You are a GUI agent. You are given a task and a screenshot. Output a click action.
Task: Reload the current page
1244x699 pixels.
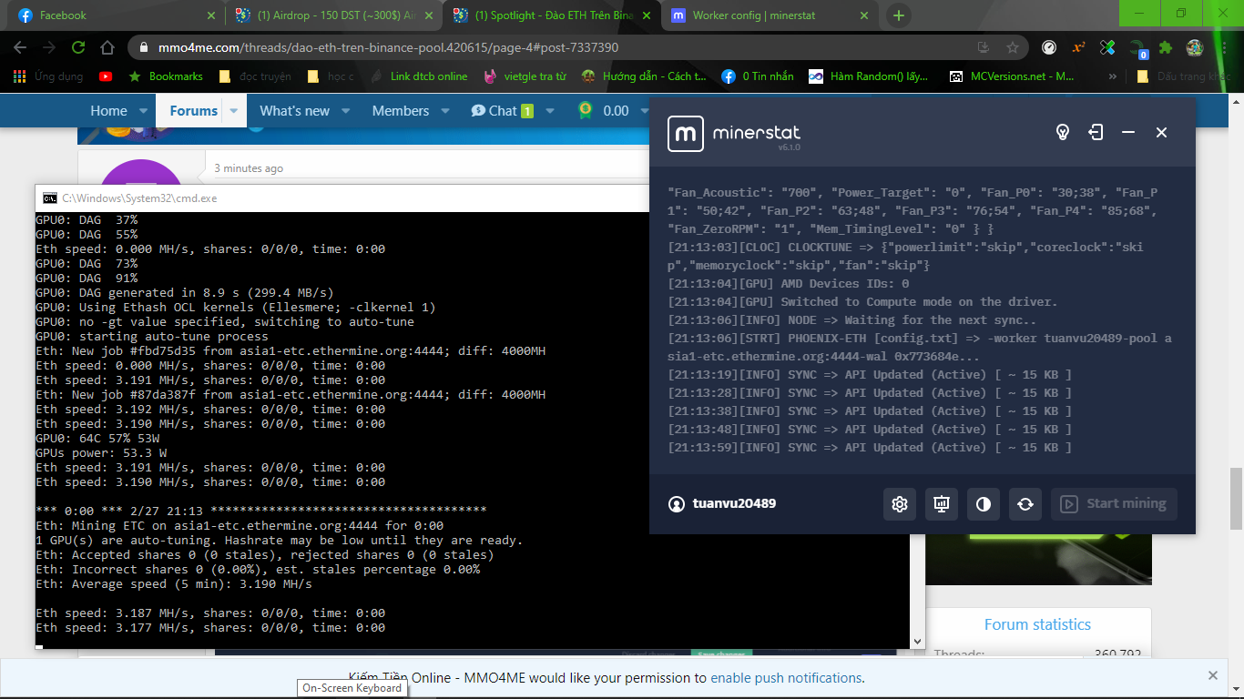(78, 47)
